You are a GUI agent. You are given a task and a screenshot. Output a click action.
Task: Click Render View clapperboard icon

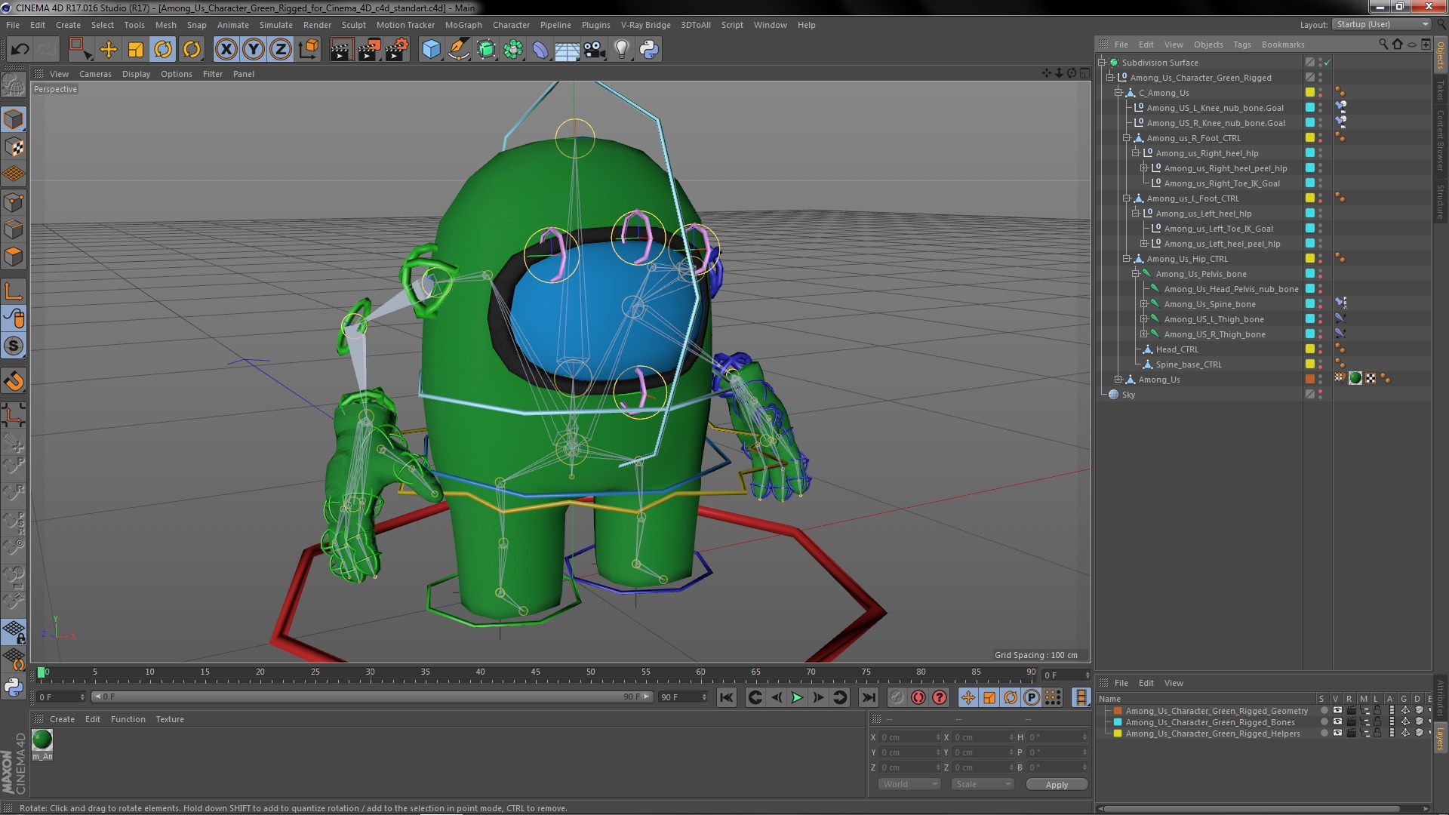341,50
